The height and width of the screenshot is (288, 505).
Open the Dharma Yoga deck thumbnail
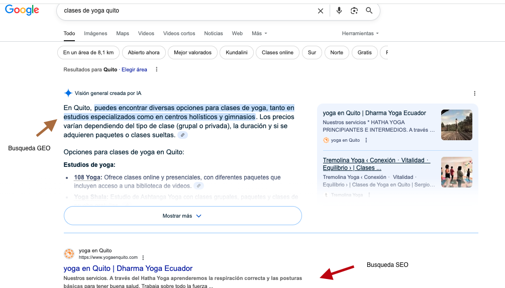coord(457,125)
